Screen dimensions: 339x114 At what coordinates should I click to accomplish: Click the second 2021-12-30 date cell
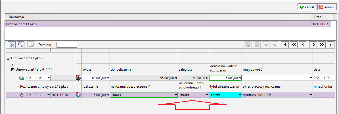click(63, 94)
